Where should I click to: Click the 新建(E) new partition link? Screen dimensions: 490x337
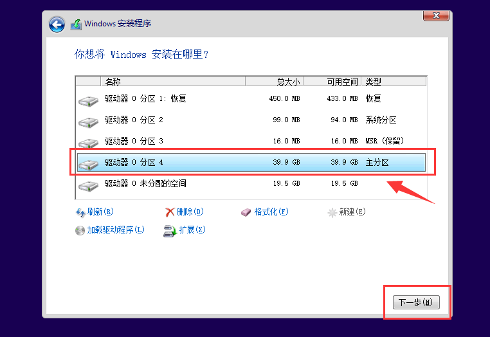coord(352,212)
